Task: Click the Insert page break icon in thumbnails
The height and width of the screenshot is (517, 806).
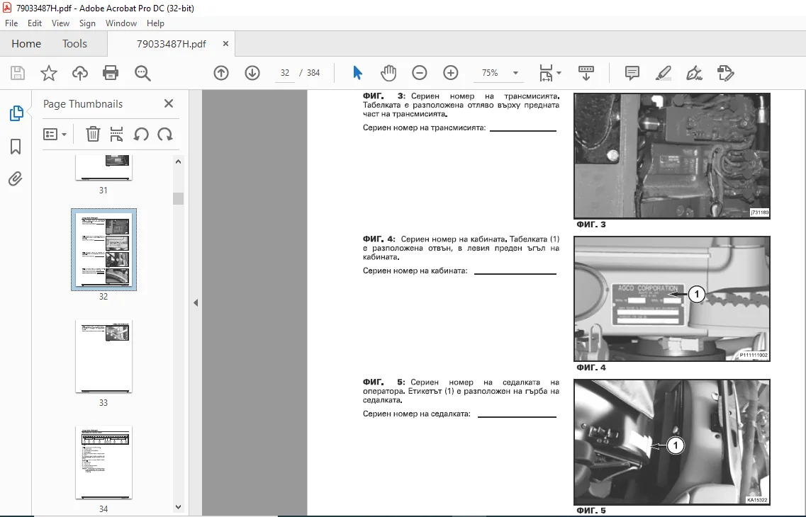Action: (x=117, y=135)
